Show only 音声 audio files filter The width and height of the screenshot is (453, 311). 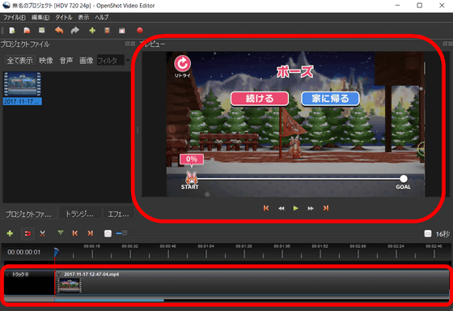(x=66, y=61)
